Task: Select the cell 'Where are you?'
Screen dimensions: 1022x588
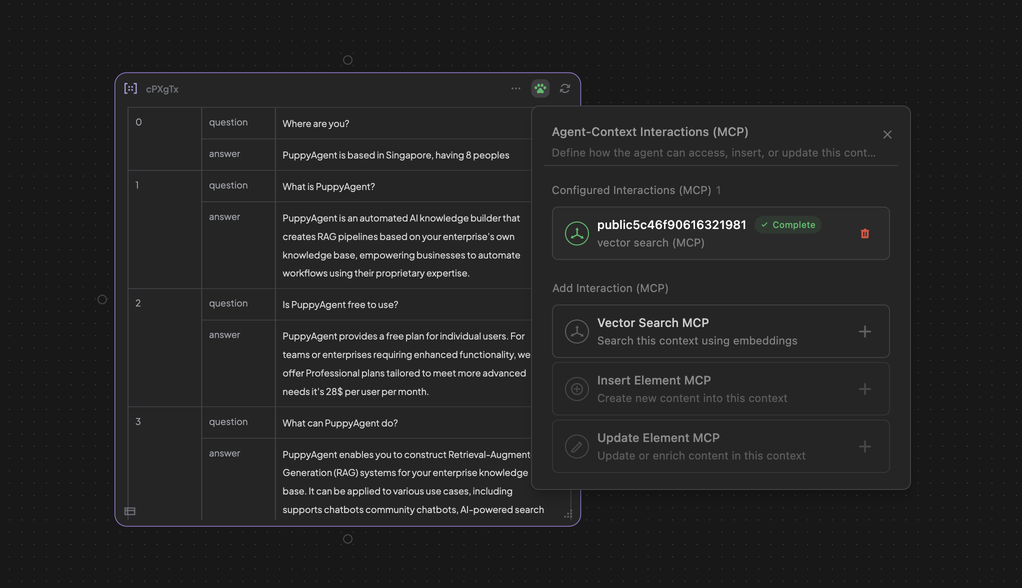Action: click(316, 123)
